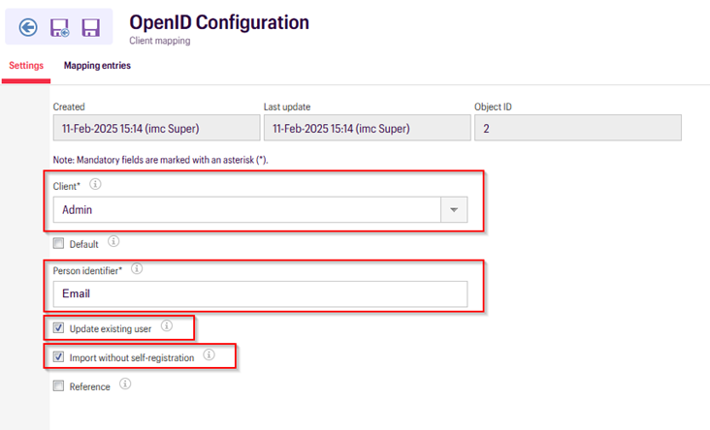Click info icon for Update existing user
The image size is (710, 430).
(x=167, y=327)
